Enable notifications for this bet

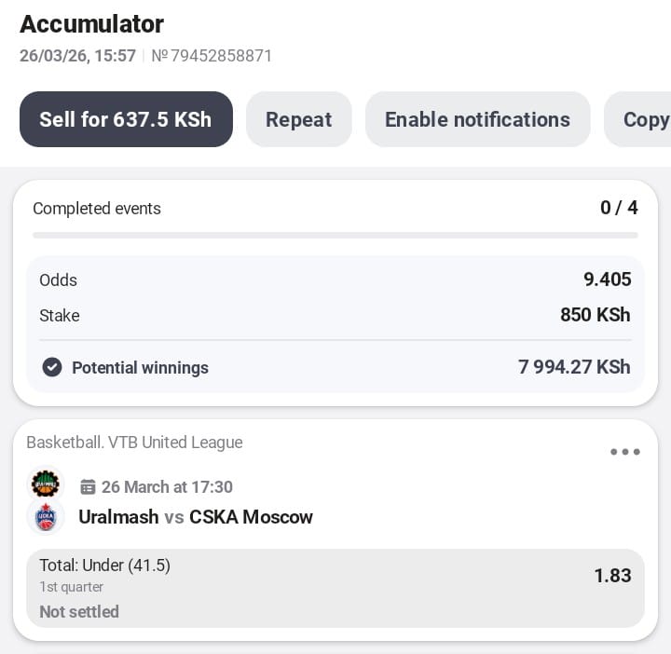pyautogui.click(x=477, y=119)
